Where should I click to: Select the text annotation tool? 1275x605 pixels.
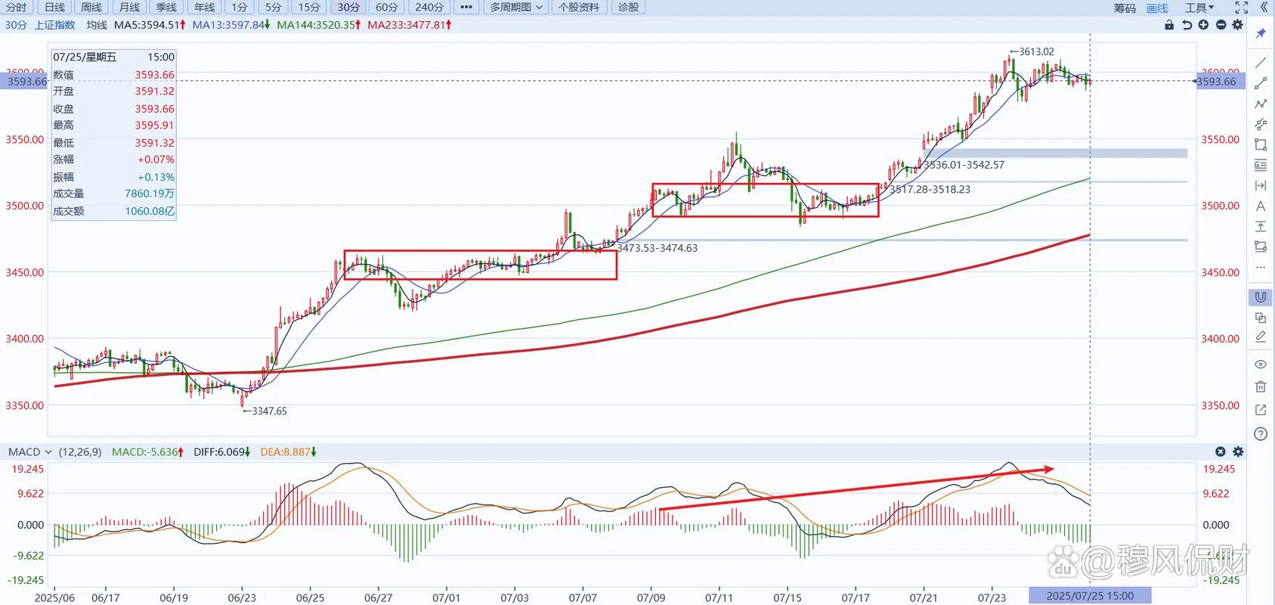click(x=1261, y=206)
